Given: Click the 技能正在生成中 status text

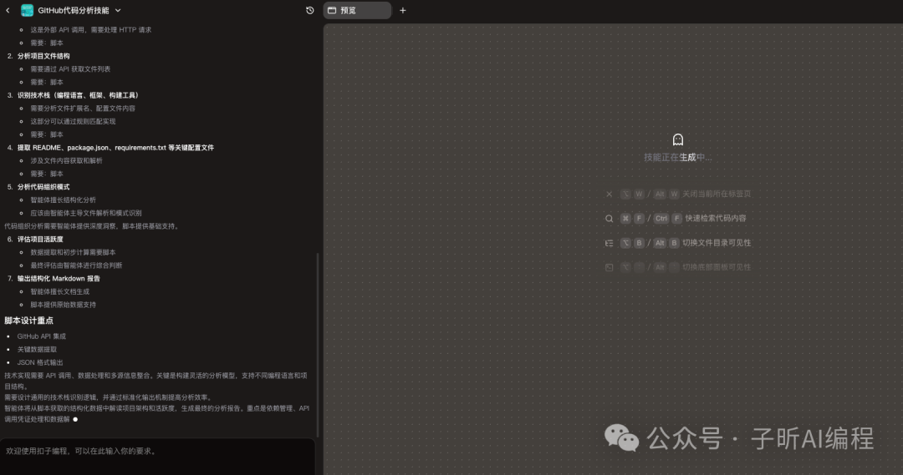Looking at the screenshot, I should (678, 157).
